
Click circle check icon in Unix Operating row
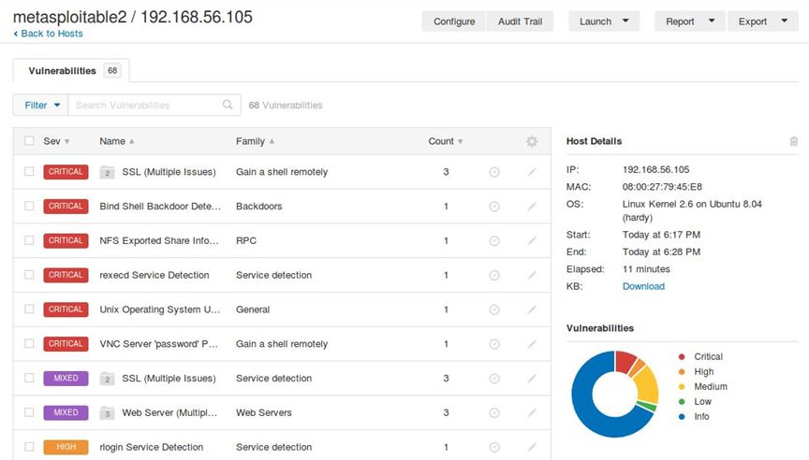point(494,309)
